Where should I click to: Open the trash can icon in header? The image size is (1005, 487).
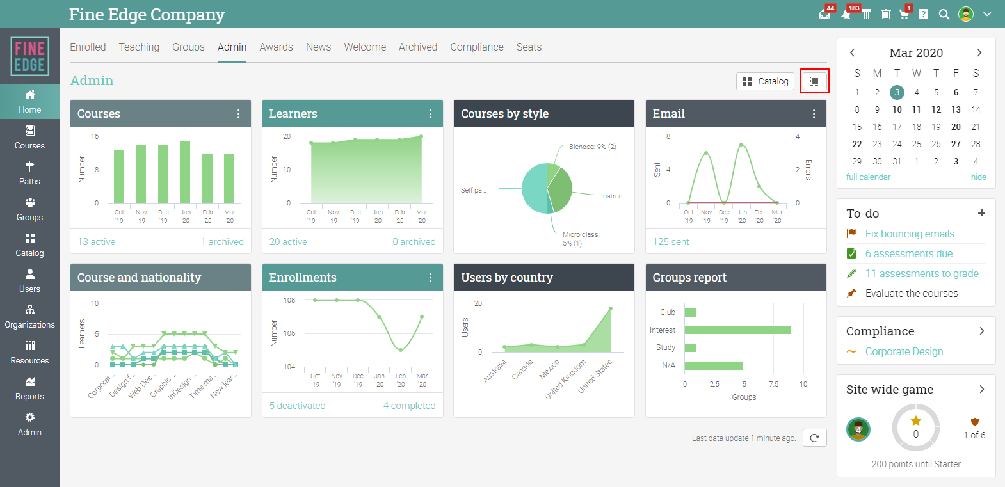pos(886,14)
